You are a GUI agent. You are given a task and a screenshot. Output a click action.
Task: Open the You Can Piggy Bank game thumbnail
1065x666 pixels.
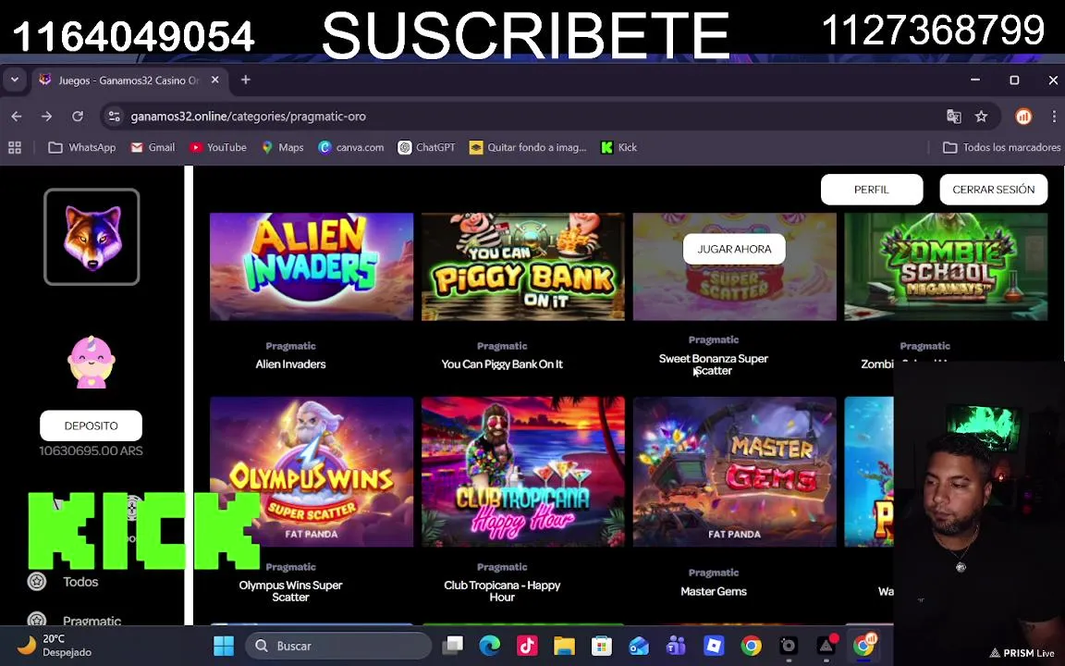tap(522, 266)
